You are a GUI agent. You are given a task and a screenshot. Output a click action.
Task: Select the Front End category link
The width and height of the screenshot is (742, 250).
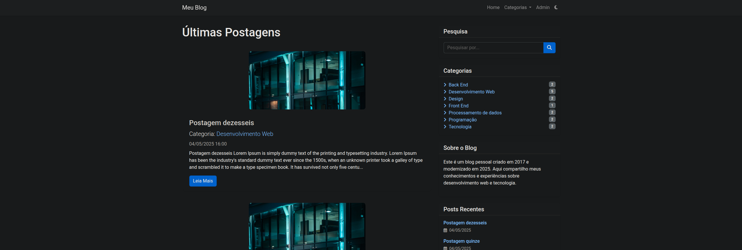(458, 106)
